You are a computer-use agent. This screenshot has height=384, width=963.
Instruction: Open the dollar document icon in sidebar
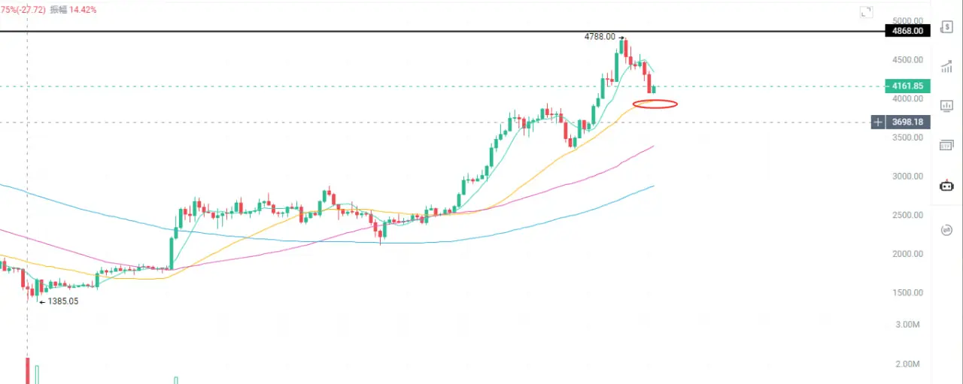(946, 27)
